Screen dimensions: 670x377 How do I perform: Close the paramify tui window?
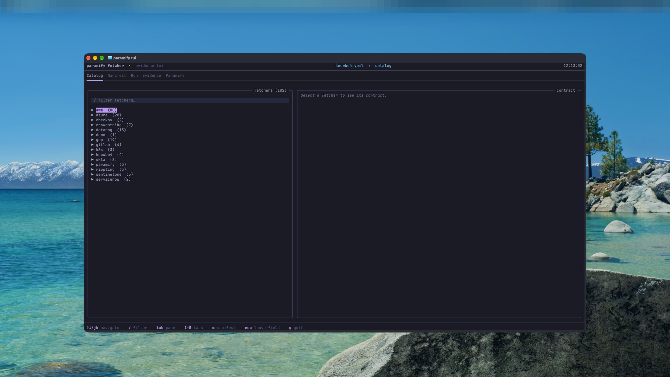pos(88,58)
